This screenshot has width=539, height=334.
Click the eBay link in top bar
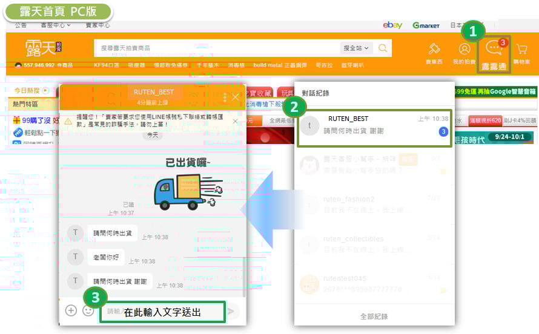tap(392, 25)
